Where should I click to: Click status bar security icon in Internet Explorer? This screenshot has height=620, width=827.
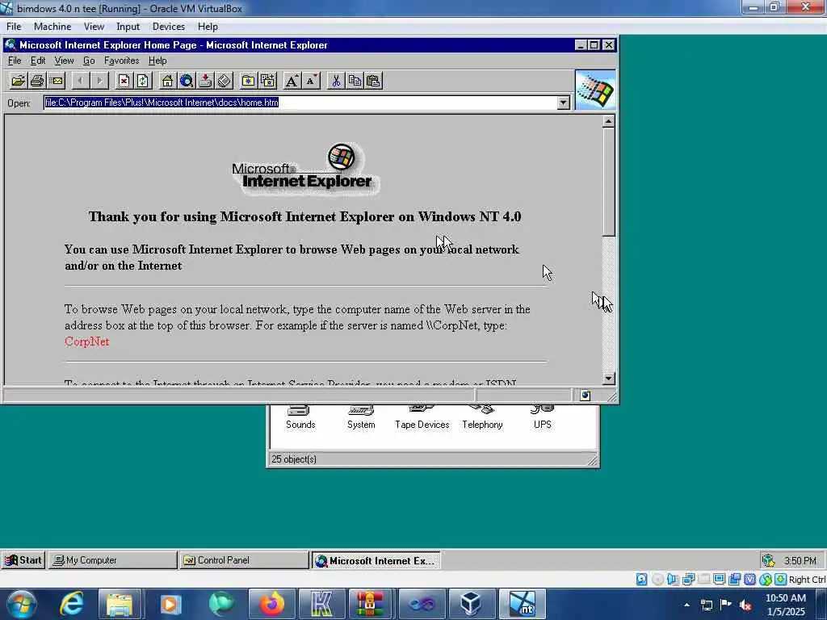tap(585, 395)
